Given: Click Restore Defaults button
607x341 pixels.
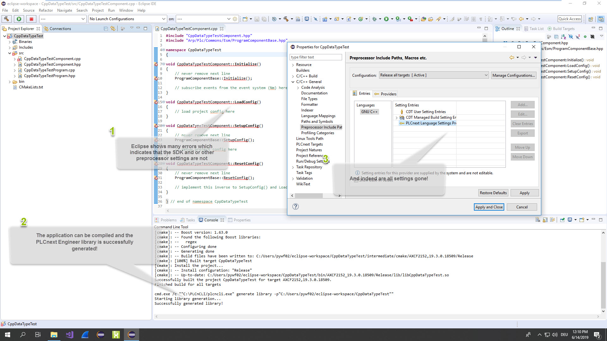Looking at the screenshot, I should click(493, 193).
